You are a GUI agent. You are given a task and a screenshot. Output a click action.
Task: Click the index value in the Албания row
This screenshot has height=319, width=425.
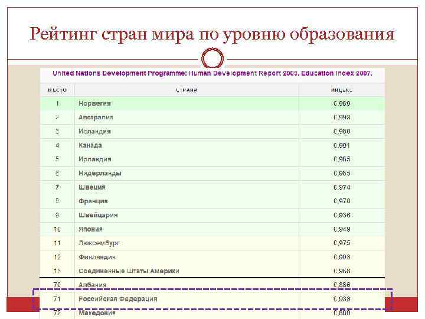click(x=342, y=285)
